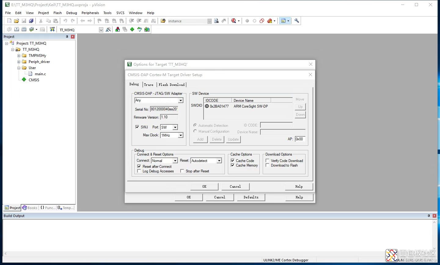Open the Connect Normal dropdown
The height and width of the screenshot is (265, 440).
click(x=175, y=160)
